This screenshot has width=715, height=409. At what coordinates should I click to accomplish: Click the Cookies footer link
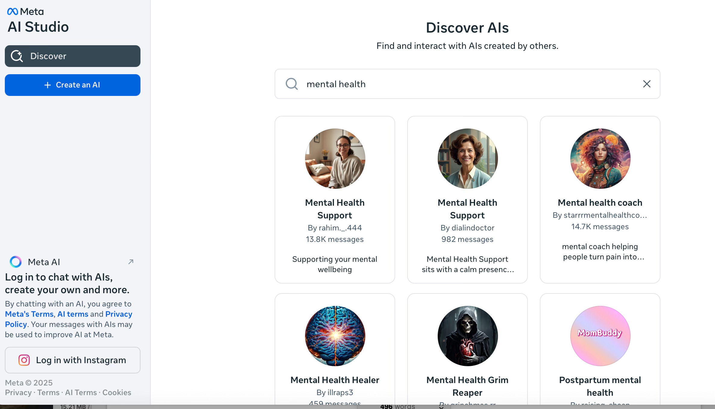[x=117, y=392]
